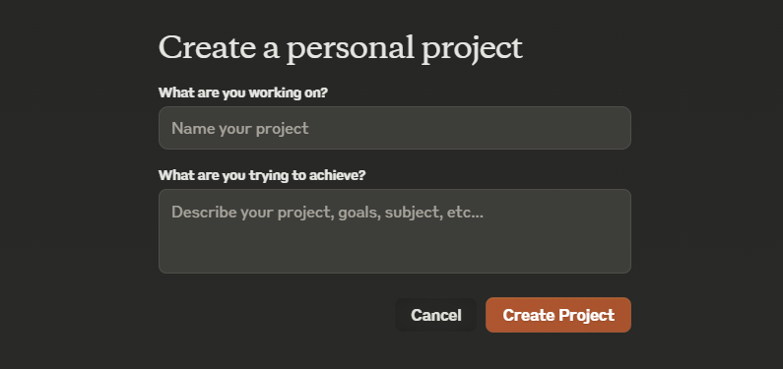
Task: Click the orange Create Project button
Action: coord(558,315)
